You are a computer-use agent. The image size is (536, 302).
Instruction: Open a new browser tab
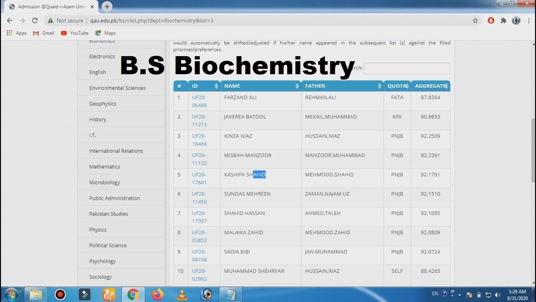click(107, 7)
